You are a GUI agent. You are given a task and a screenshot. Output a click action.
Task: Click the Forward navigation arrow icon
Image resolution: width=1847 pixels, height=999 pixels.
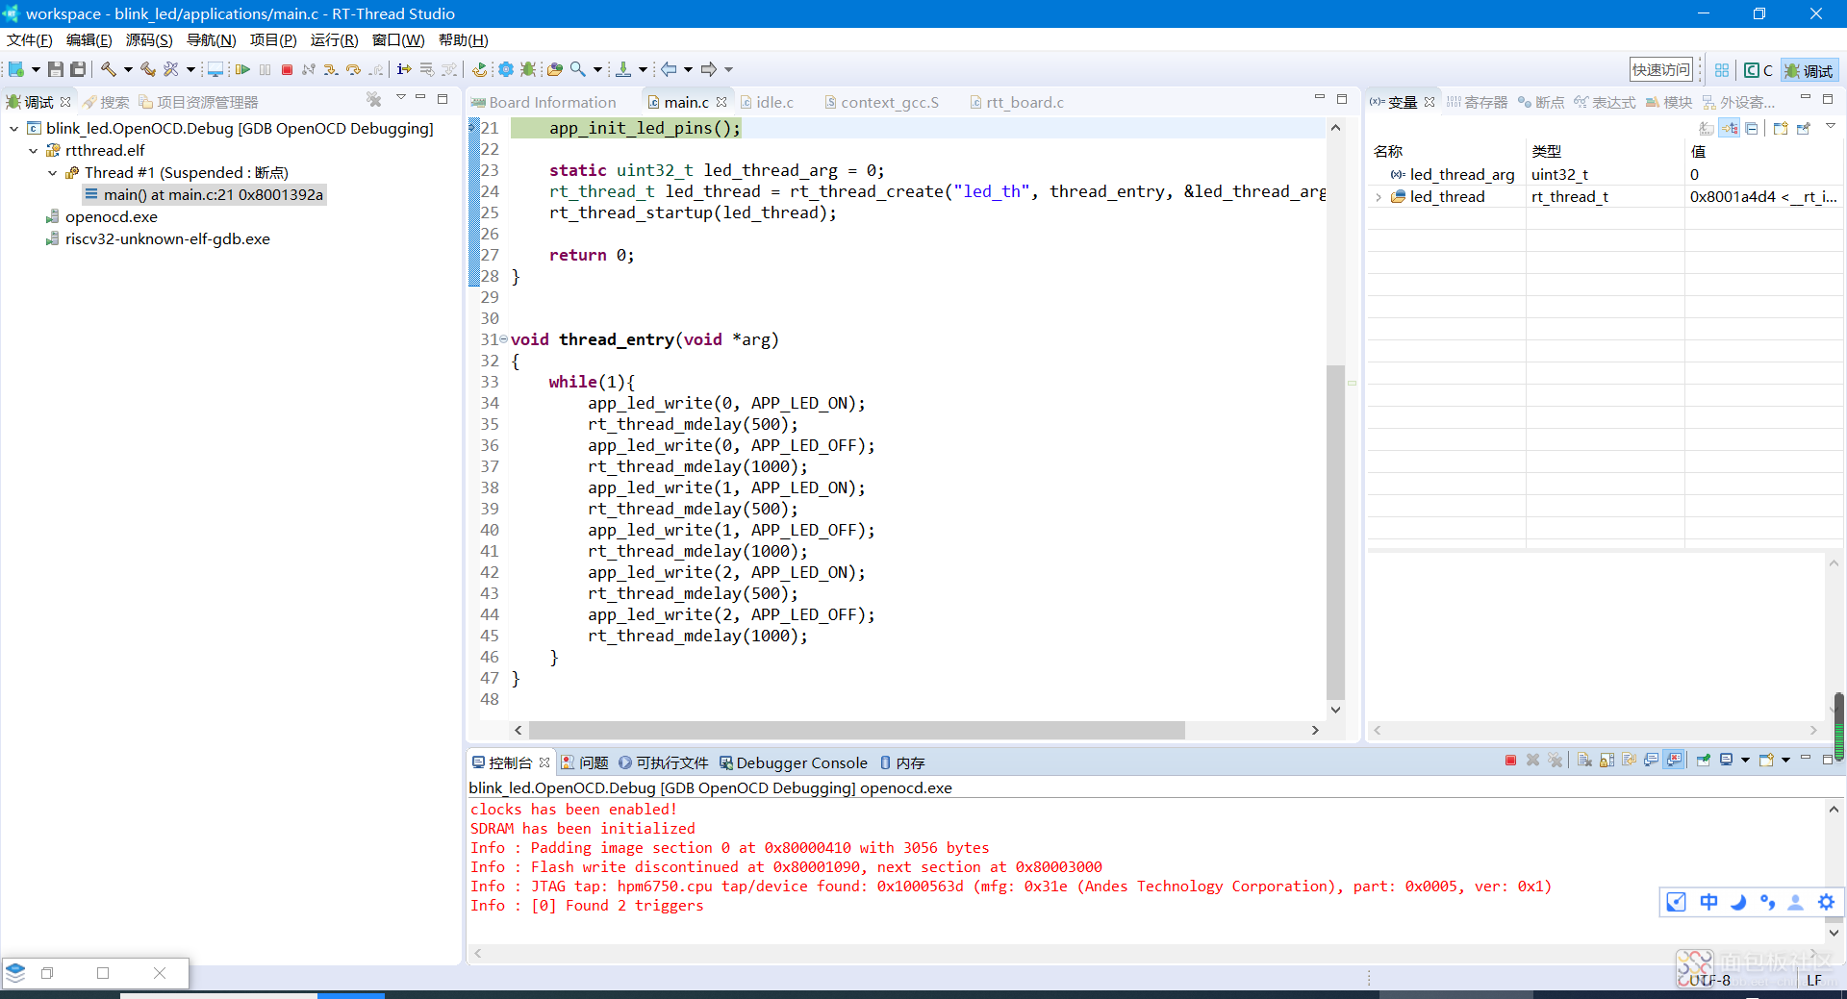(x=709, y=69)
